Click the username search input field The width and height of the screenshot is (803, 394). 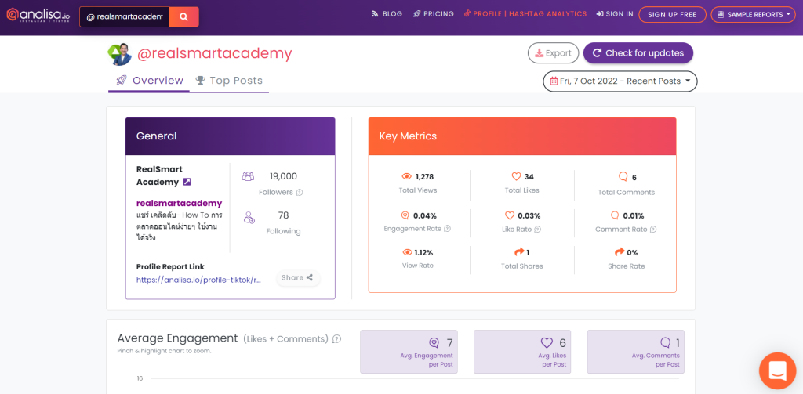point(125,16)
